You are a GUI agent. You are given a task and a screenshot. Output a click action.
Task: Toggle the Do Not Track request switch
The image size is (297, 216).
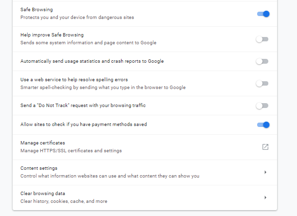(262, 106)
